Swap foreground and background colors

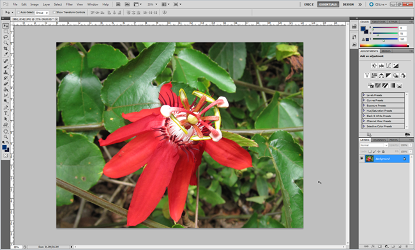coord(8,143)
